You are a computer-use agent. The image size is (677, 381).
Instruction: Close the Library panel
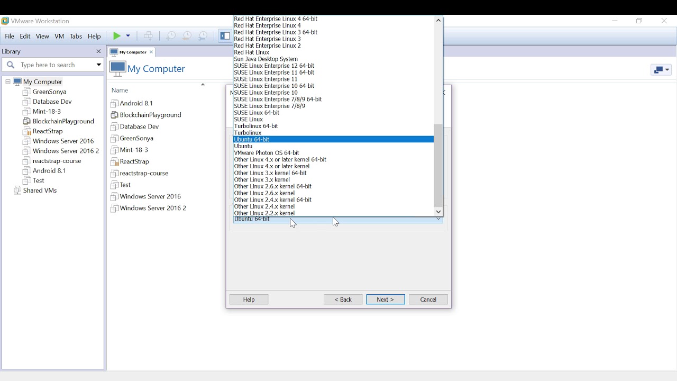click(98, 52)
